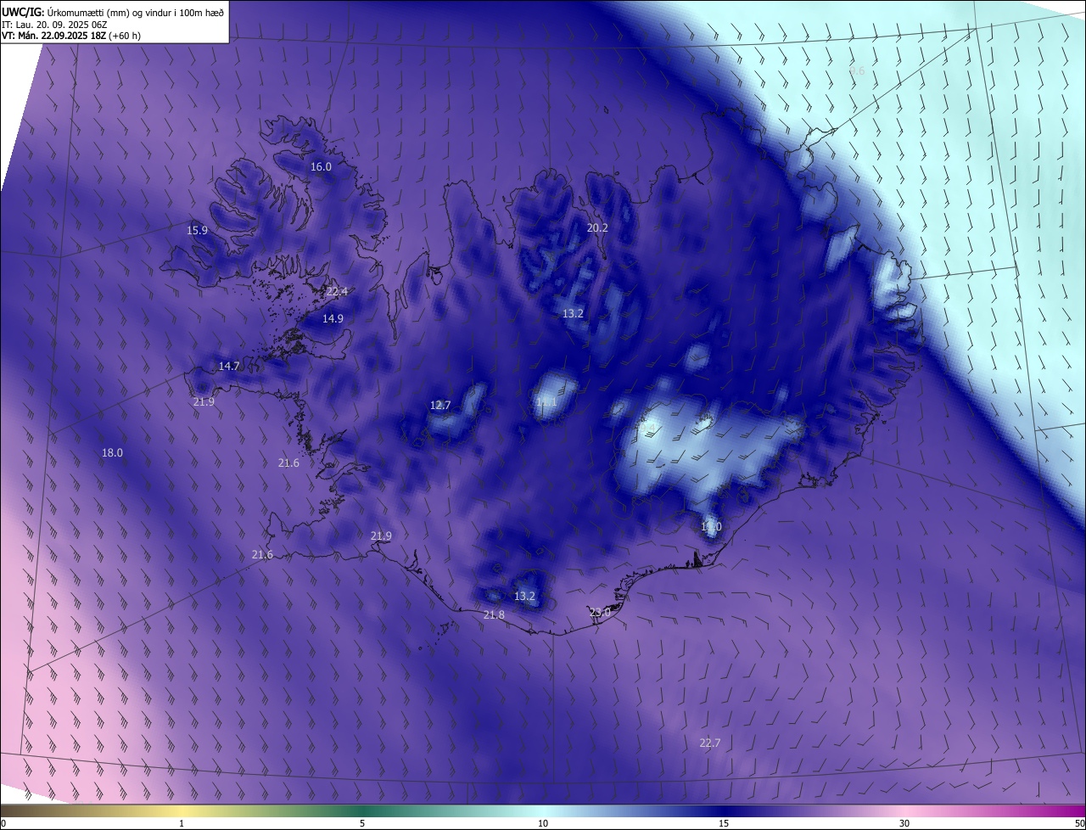Click the faint 6.6 value in the cyan area
Screen dimensions: 1086x830
pyautogui.click(x=857, y=71)
